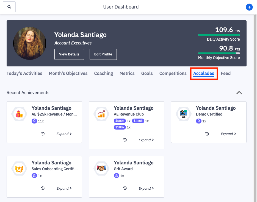Expand the AE Revenue Club card
This screenshot has width=257, height=202.
tap(146, 140)
